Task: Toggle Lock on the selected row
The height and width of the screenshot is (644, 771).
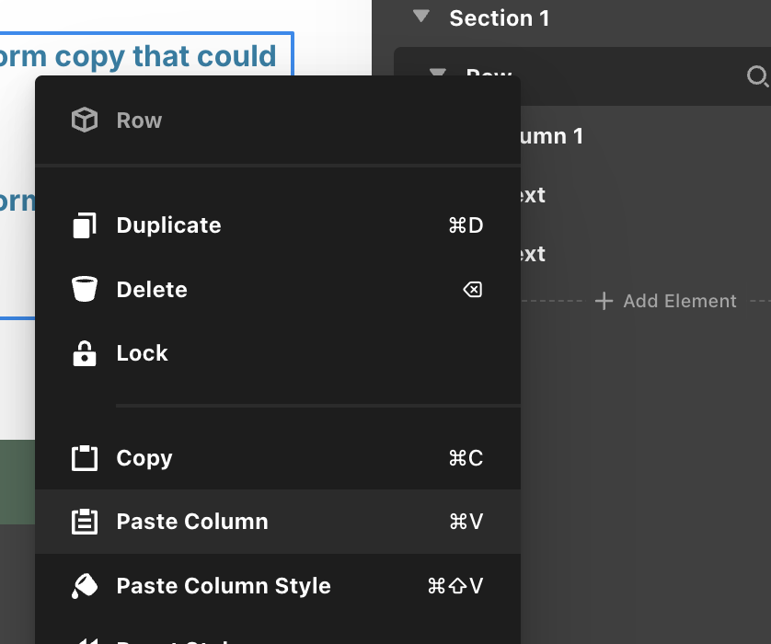Action: coord(143,353)
